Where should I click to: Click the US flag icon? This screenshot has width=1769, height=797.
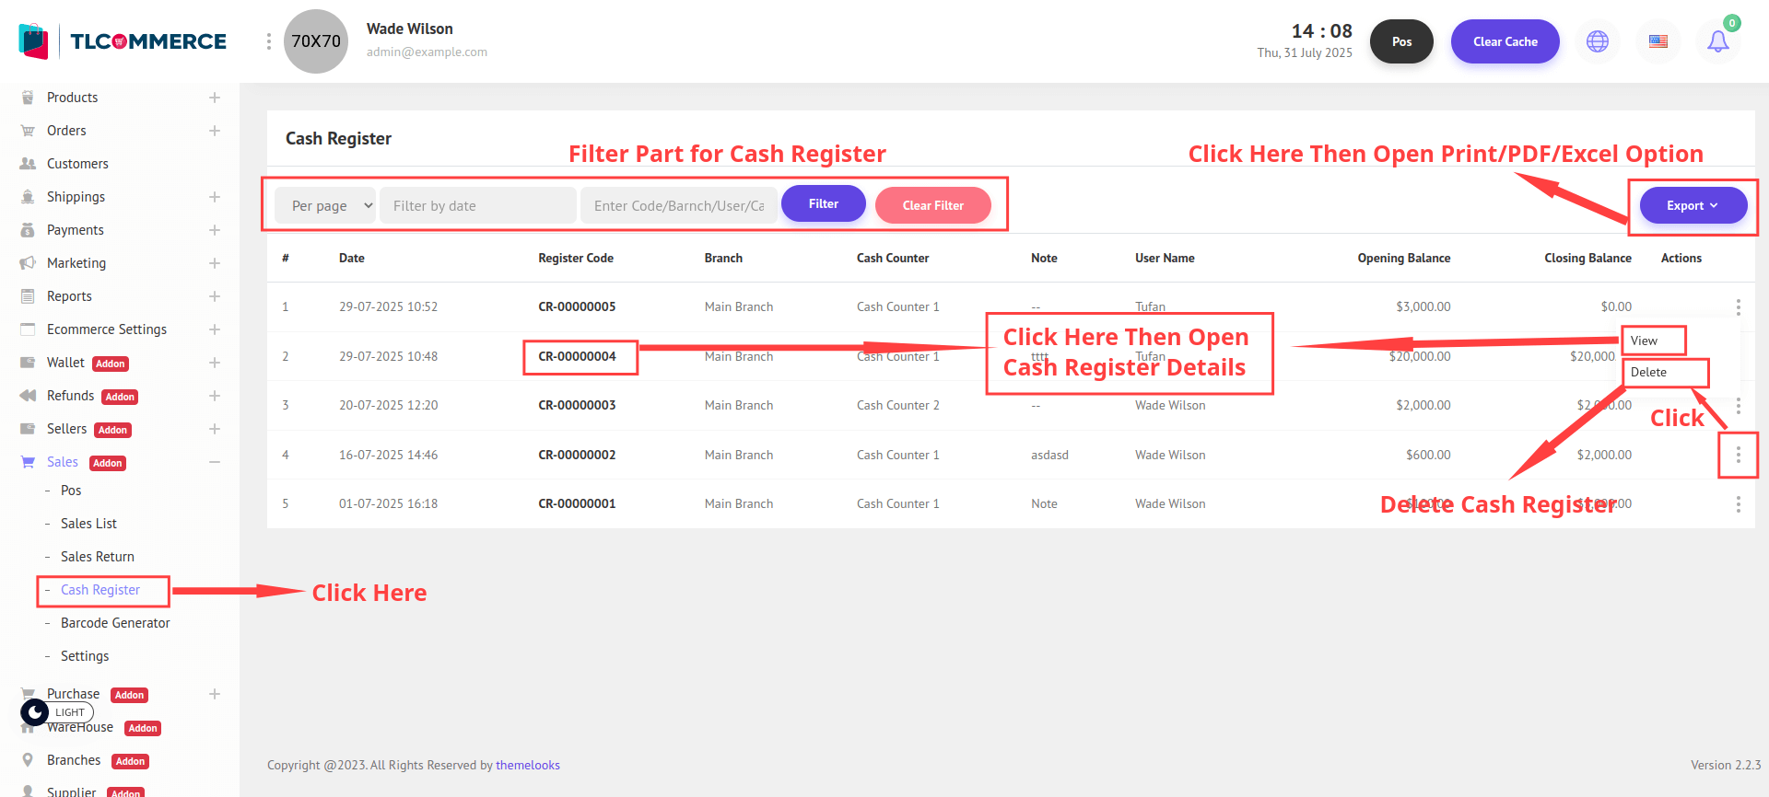(1658, 41)
